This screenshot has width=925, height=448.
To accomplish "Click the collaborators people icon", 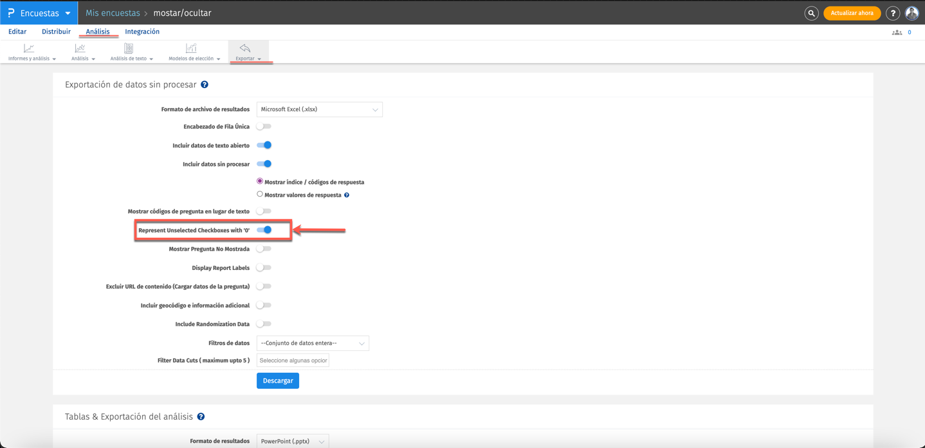I will coord(897,31).
